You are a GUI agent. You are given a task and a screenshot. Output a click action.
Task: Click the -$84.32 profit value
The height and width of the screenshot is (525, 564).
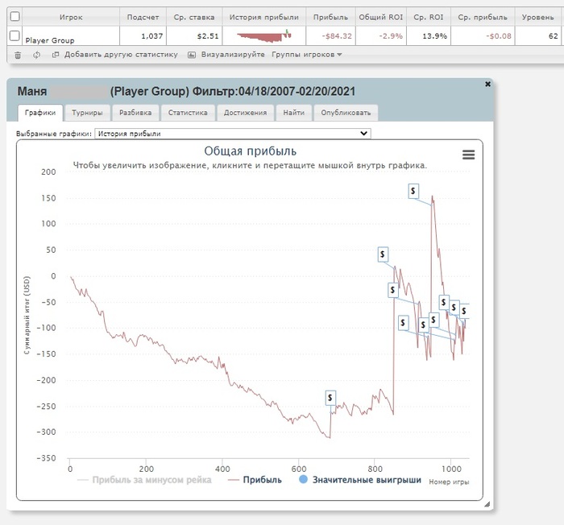point(337,36)
